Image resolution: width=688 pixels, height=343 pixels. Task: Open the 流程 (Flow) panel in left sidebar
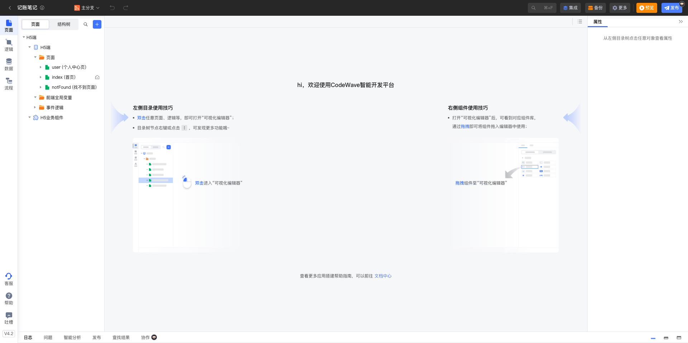click(x=9, y=83)
